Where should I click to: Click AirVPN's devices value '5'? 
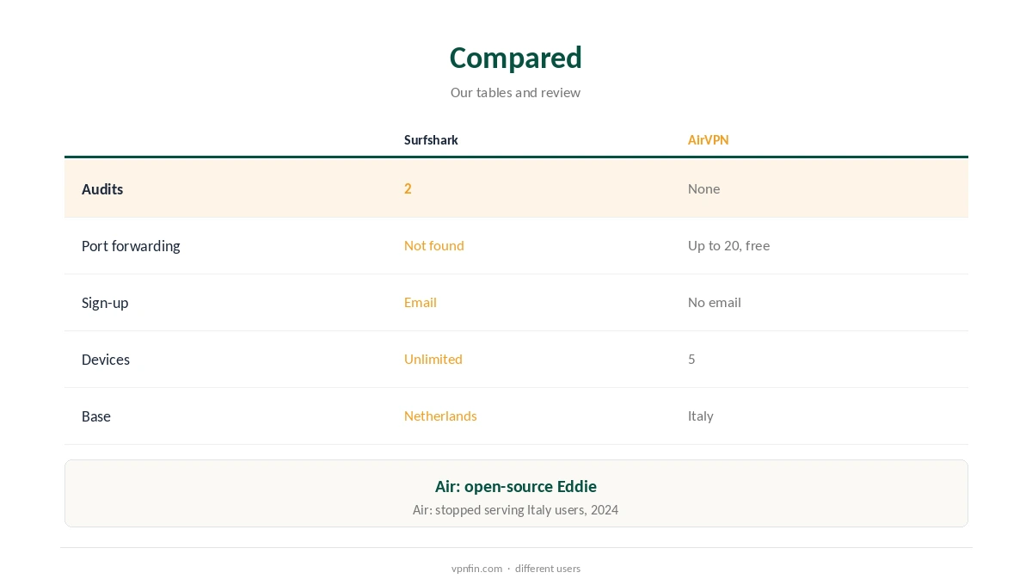coord(691,359)
